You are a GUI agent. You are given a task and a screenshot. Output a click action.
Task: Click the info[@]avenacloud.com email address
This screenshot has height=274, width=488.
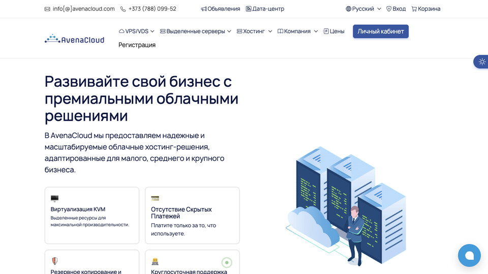click(84, 9)
